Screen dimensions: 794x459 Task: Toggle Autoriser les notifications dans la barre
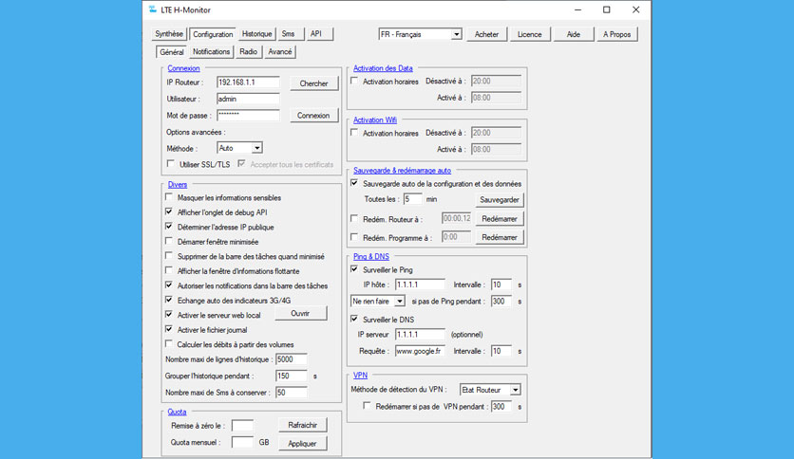[169, 285]
